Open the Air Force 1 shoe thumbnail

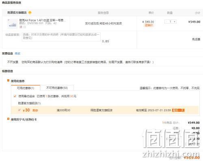pyautogui.click(x=12, y=23)
